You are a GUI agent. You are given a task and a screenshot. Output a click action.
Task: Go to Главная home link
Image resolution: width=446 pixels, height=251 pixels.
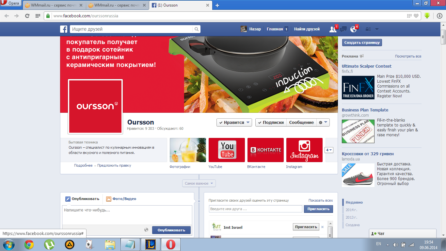[275, 29]
